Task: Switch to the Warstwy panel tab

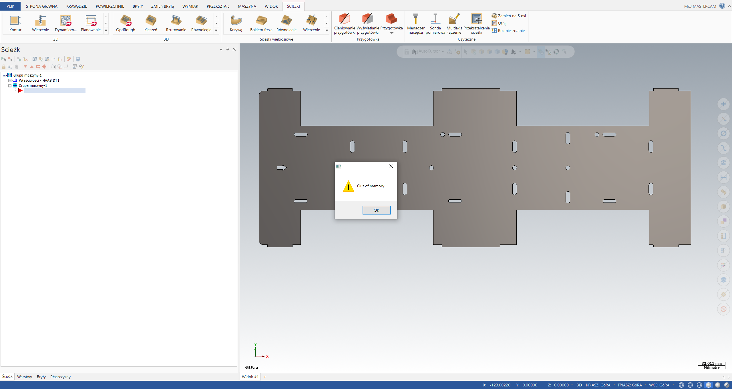Action: [24, 377]
